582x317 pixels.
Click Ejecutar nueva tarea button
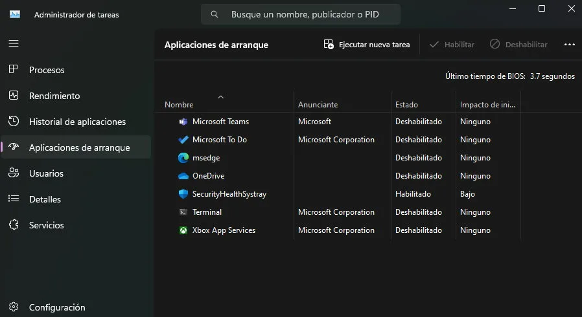pyautogui.click(x=367, y=45)
